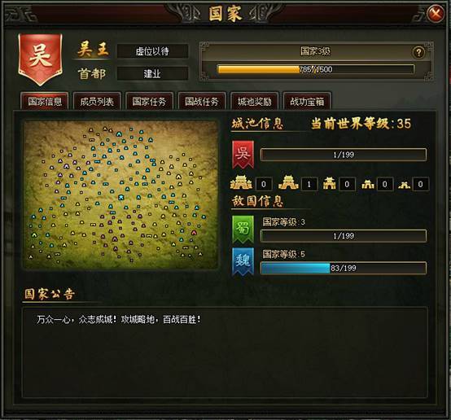Click the 虚位以待 king name field
The width and height of the screenshot is (451, 420).
tap(152, 51)
